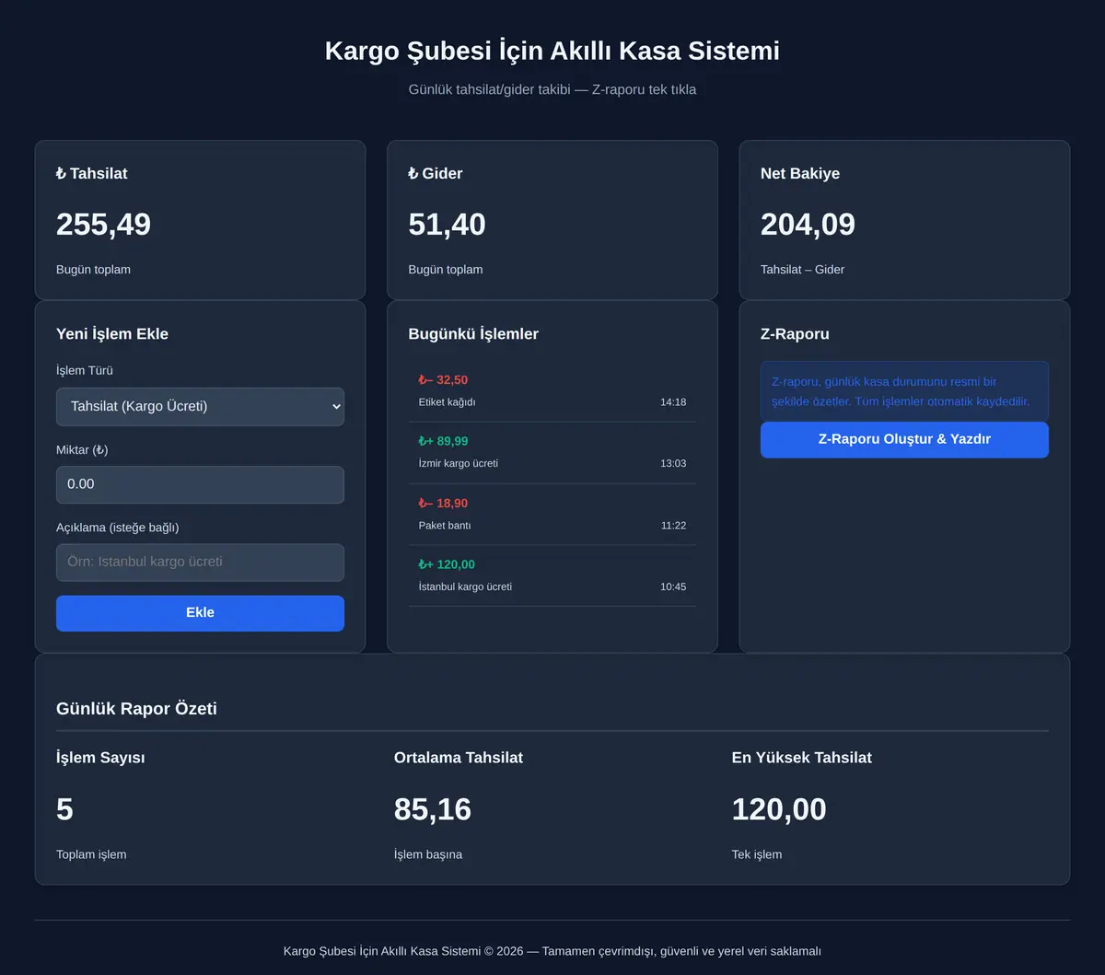Click the Ekle button

coord(200,613)
